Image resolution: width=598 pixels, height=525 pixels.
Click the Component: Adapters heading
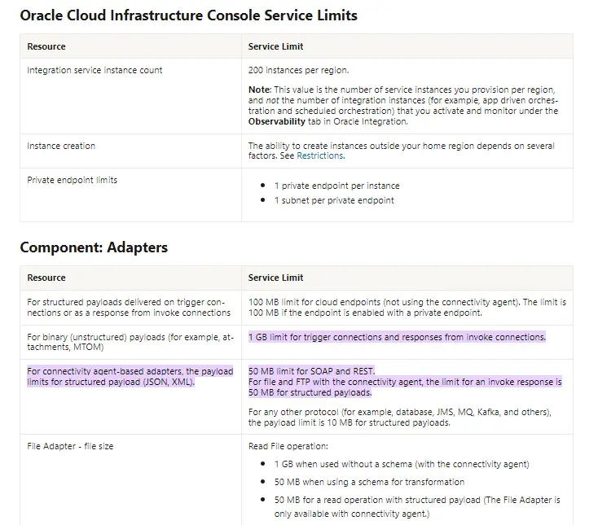coord(94,247)
